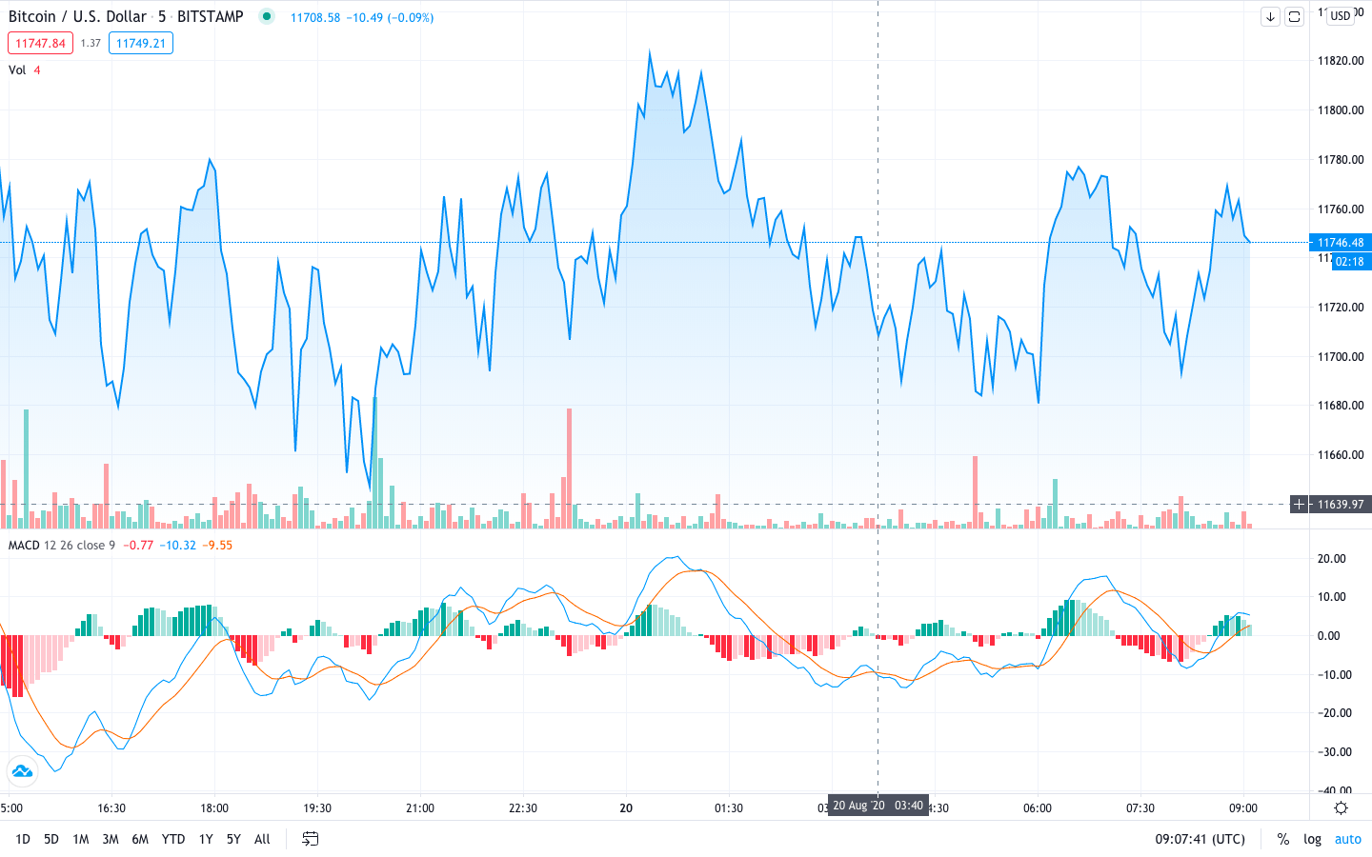Click the down-arrow button at top right
This screenshot has height=857, width=1372.
click(x=1270, y=16)
